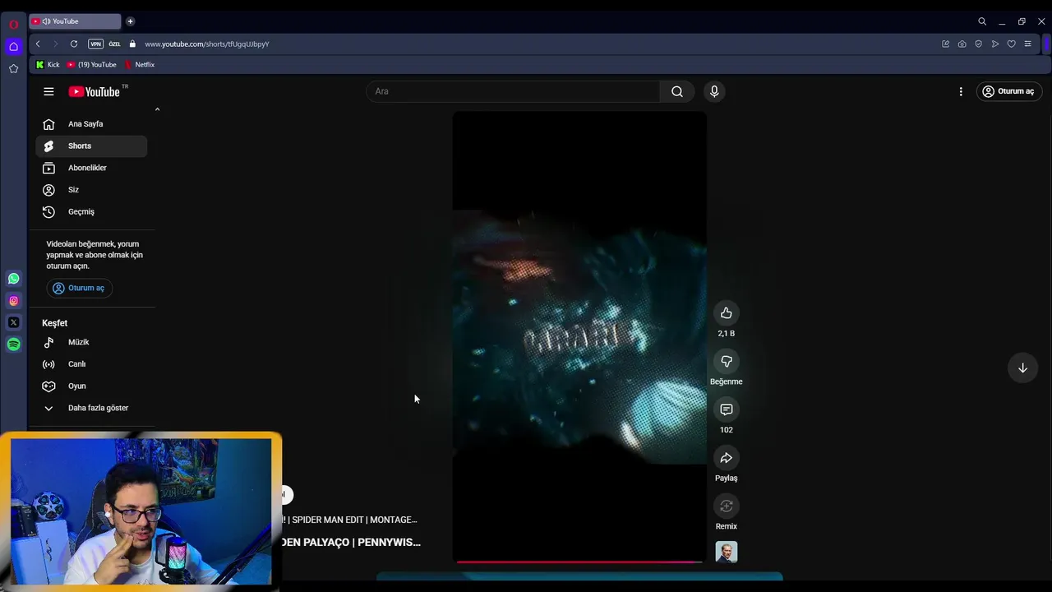Dislike the short (Beğenme)
Image resolution: width=1052 pixels, height=592 pixels.
coord(727,361)
